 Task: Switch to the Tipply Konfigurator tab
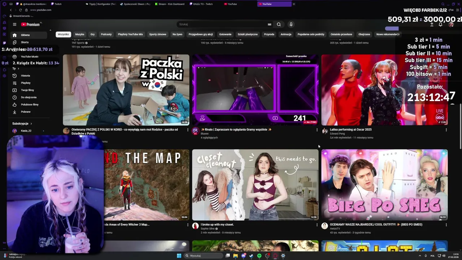[x=102, y=4]
